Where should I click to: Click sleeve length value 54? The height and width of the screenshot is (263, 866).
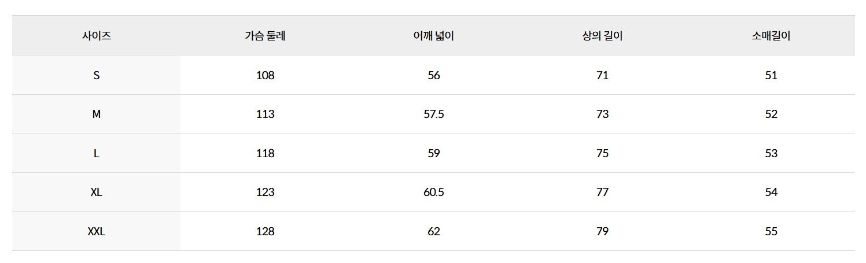[771, 192]
